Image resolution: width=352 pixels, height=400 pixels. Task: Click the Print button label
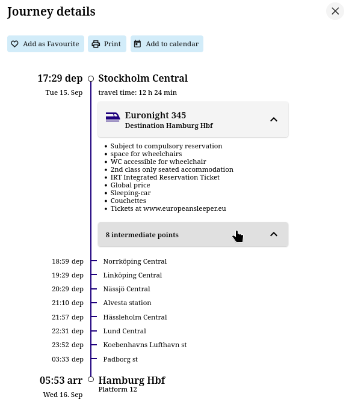pos(113,44)
